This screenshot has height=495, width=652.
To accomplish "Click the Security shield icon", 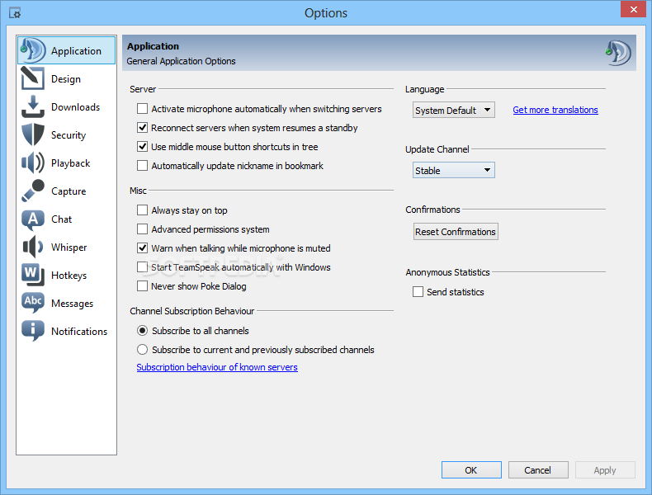I will click(x=33, y=134).
